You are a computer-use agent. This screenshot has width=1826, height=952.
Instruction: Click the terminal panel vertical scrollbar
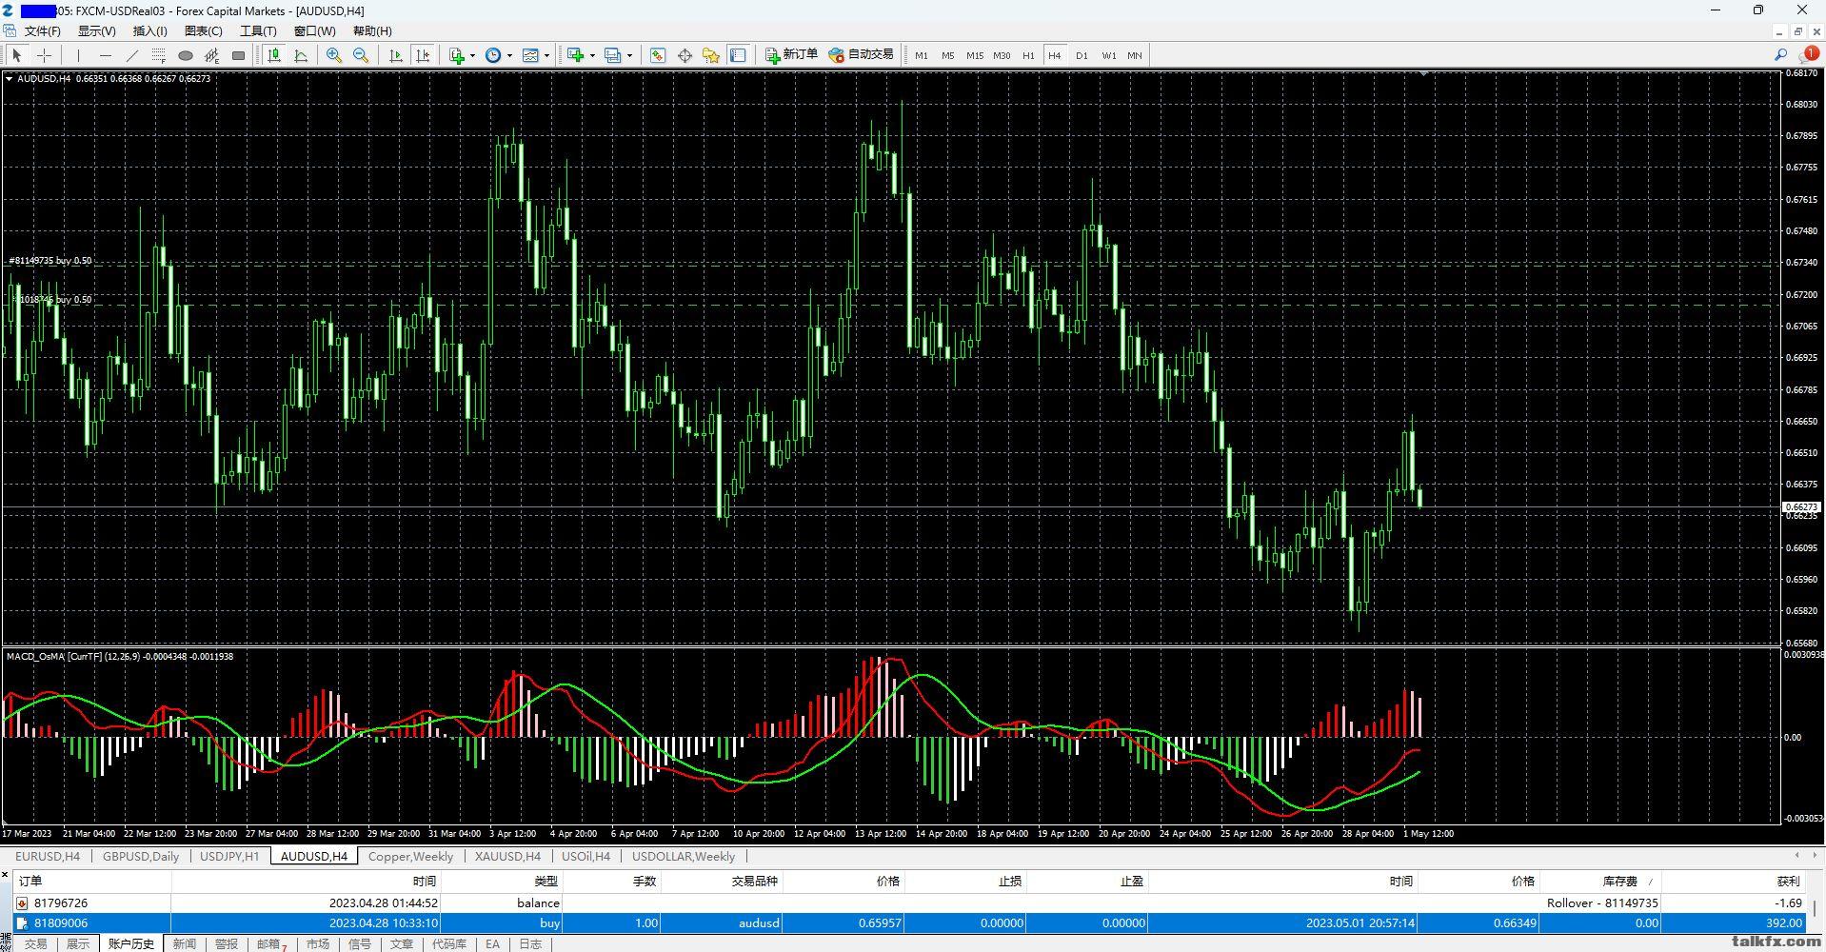click(x=1816, y=909)
